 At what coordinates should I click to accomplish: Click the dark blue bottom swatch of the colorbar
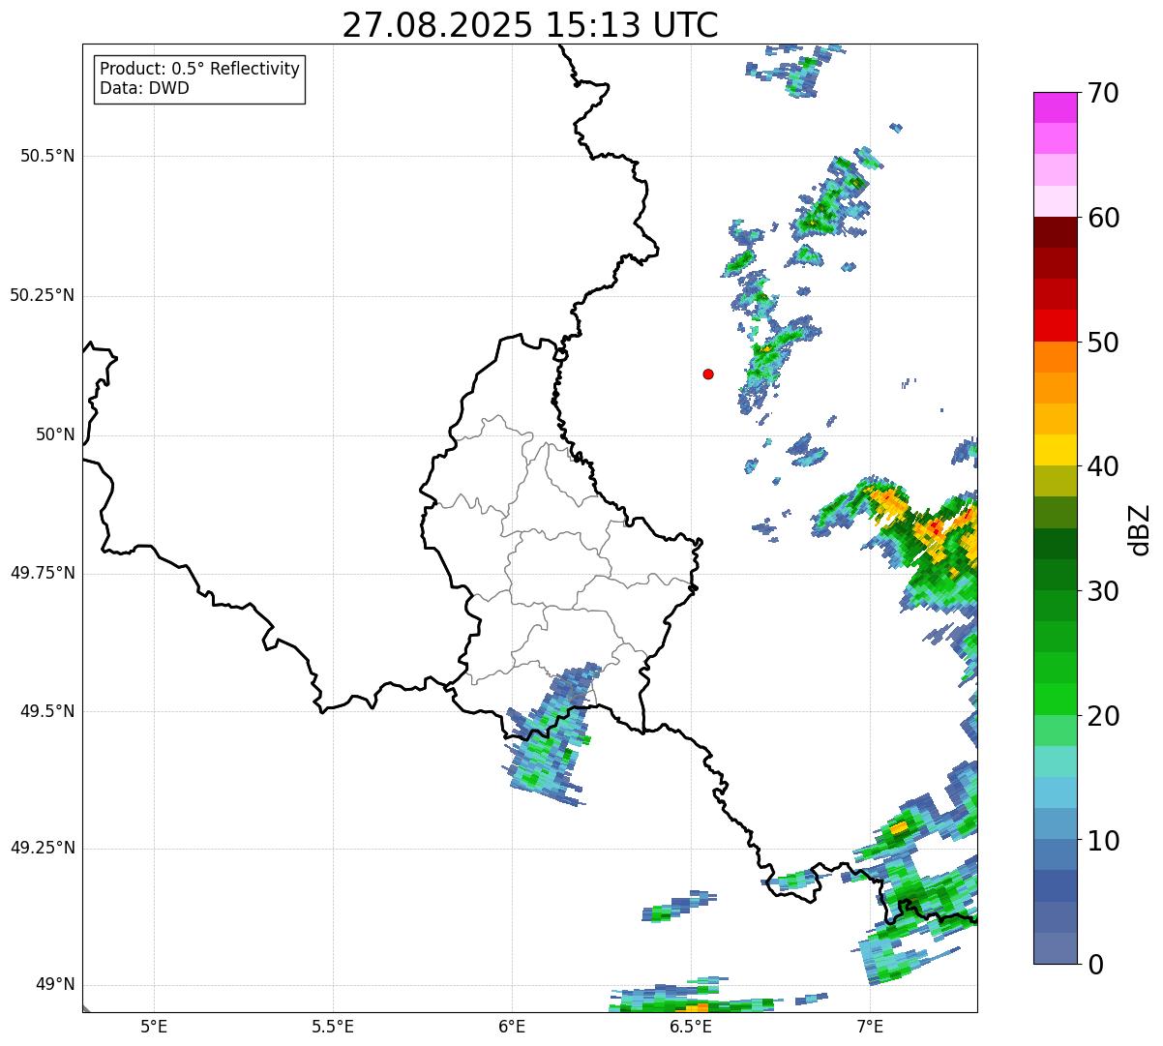(x=1056, y=948)
